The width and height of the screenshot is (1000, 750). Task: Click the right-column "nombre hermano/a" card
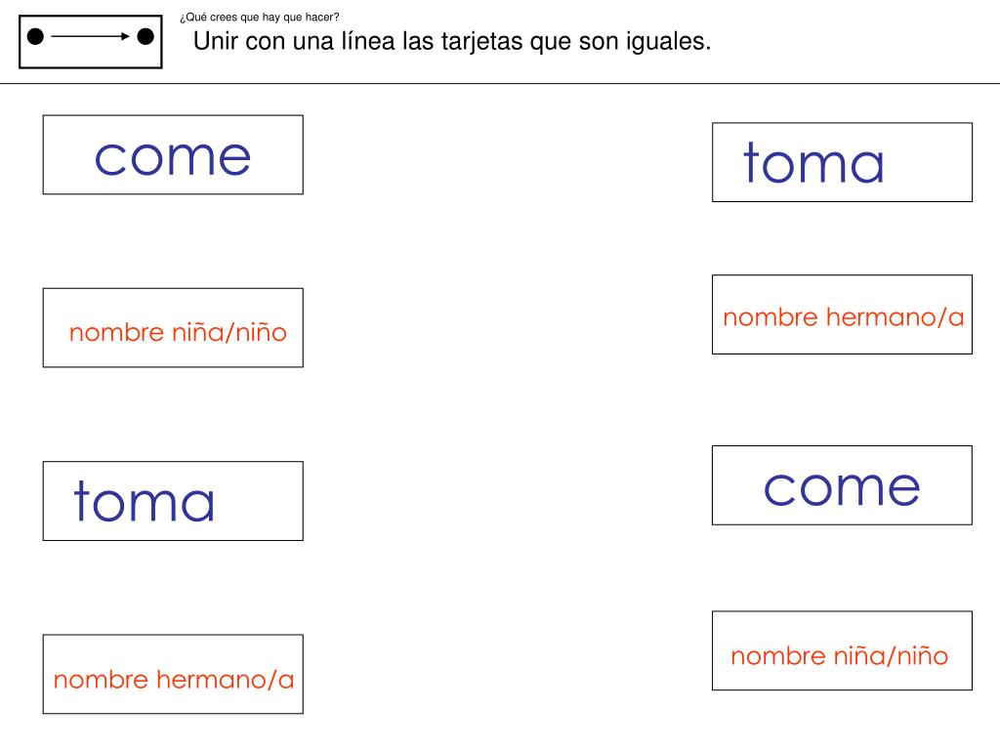coord(842,314)
